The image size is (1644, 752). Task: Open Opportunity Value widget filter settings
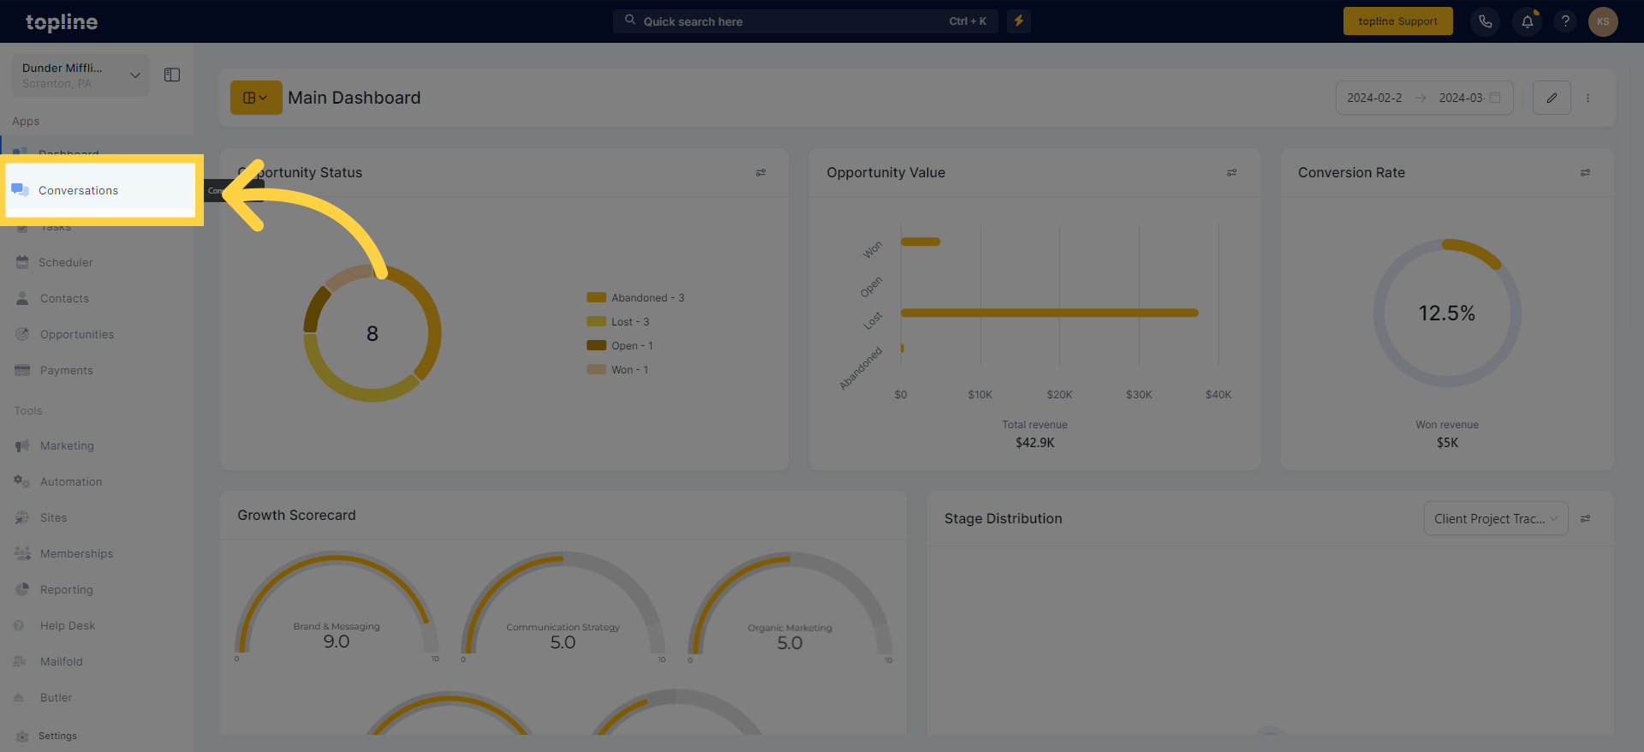[1231, 173]
